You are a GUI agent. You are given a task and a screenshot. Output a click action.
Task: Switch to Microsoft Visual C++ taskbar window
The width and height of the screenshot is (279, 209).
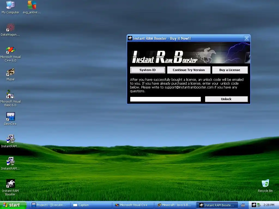click(x=133, y=205)
